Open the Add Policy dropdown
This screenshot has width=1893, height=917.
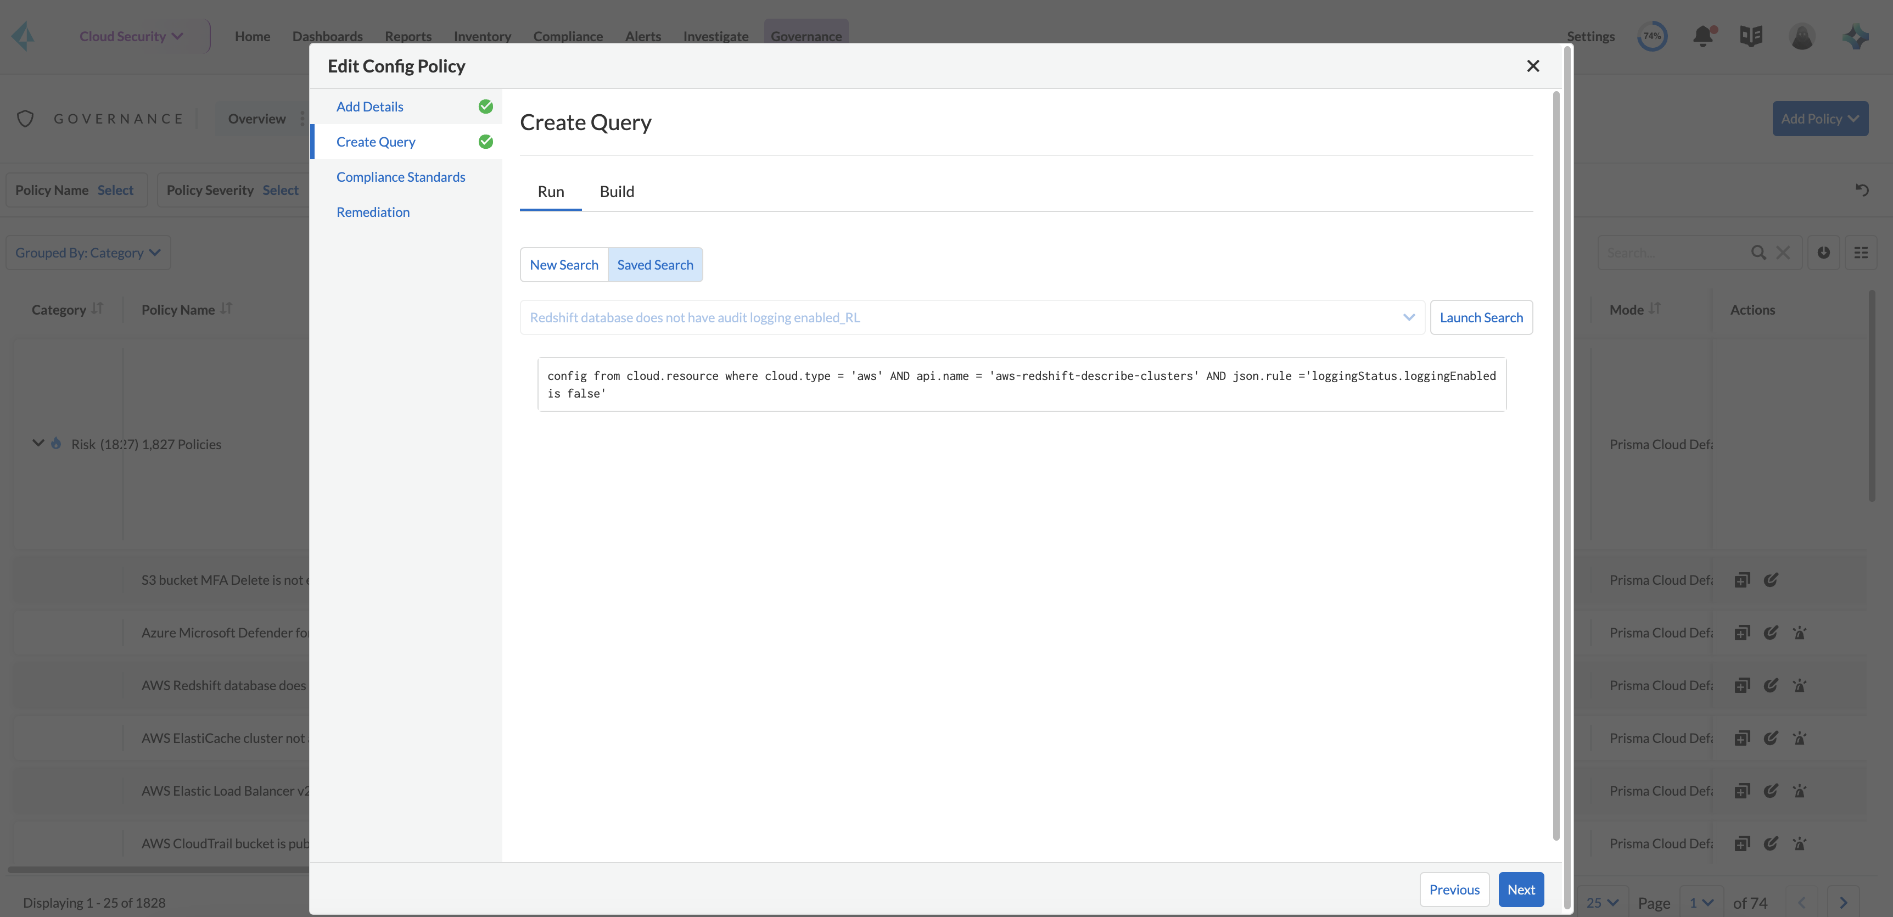coord(1819,118)
